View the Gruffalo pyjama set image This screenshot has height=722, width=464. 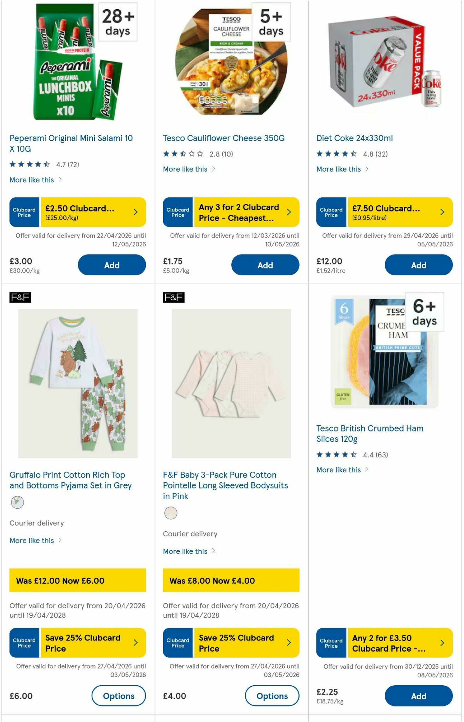pyautogui.click(x=77, y=383)
